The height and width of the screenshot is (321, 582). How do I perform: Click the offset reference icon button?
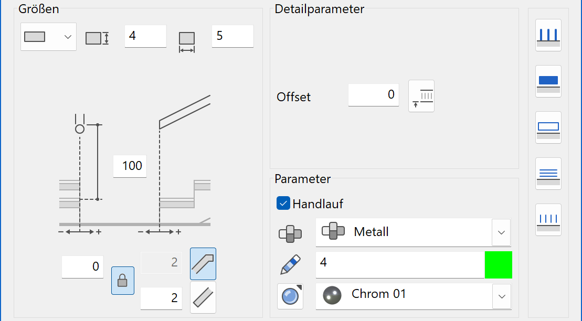pyautogui.click(x=421, y=96)
